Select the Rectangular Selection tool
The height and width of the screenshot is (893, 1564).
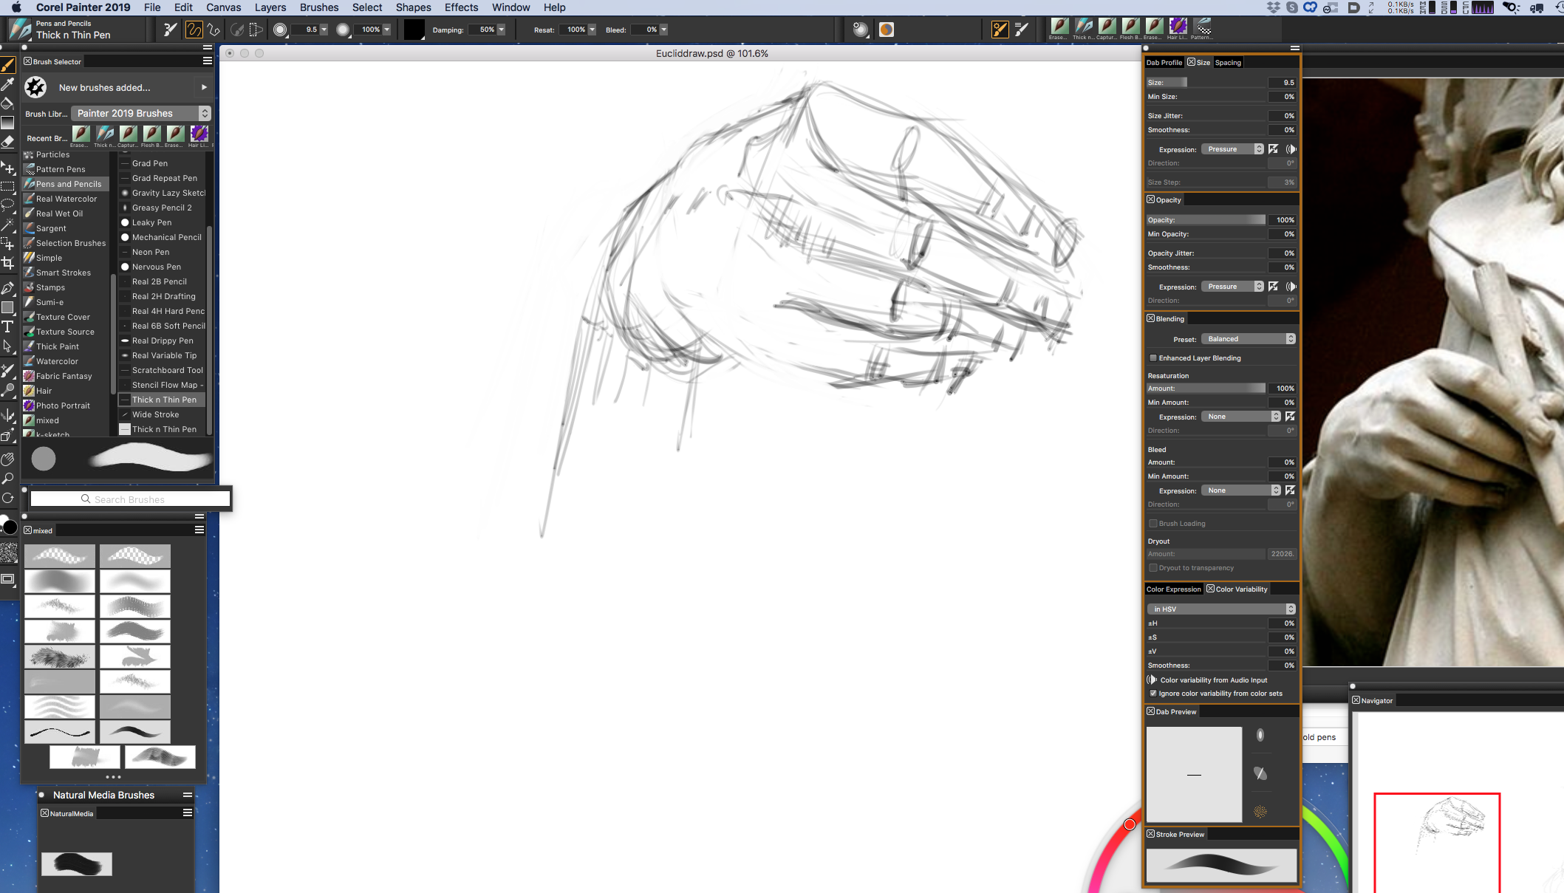pos(8,186)
